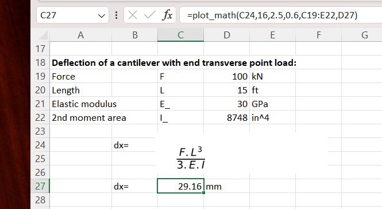Select column E header

point(273,35)
